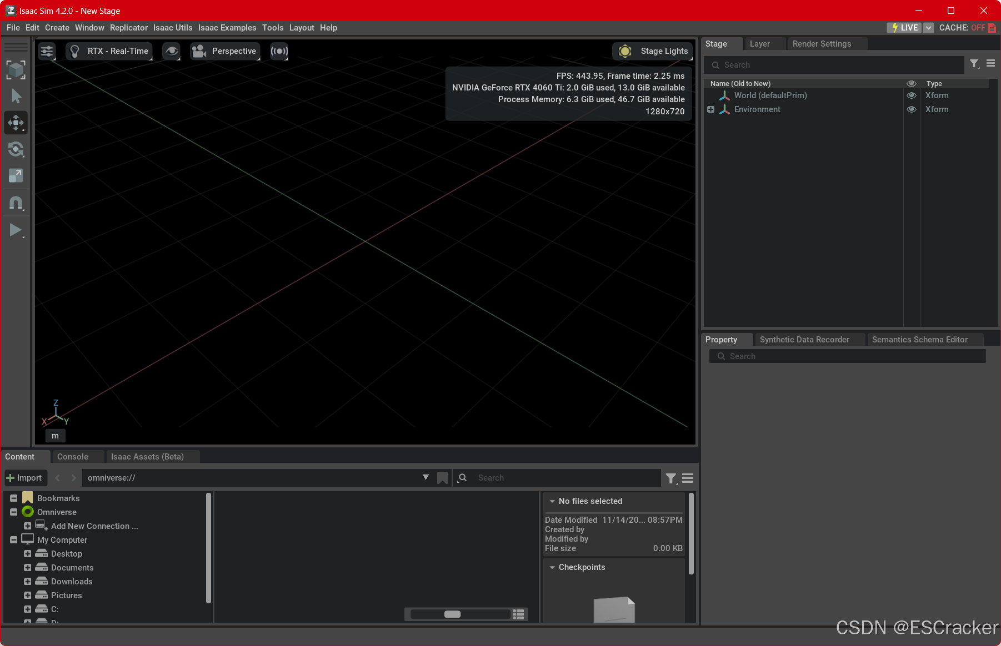The image size is (1001, 646).
Task: Click the content browser back arrow
Action: point(58,478)
